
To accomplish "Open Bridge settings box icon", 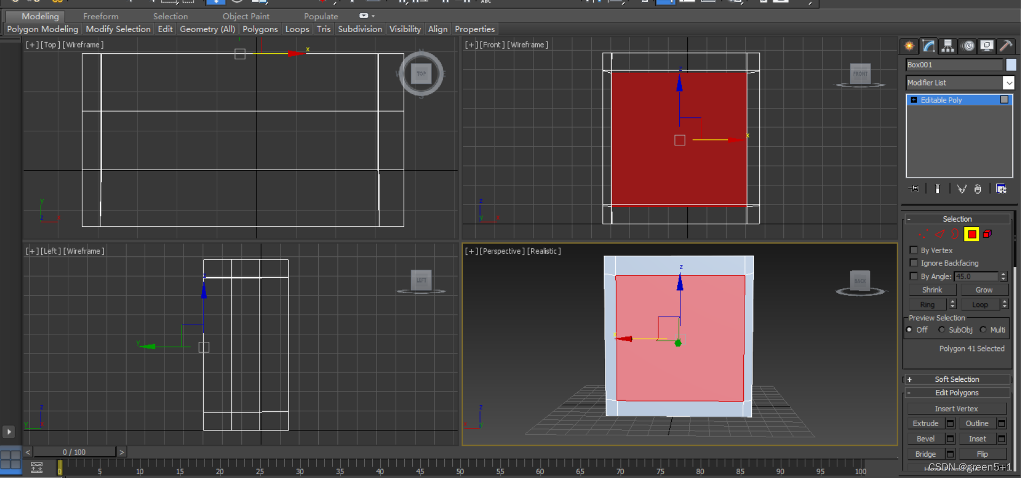I will click(x=950, y=454).
